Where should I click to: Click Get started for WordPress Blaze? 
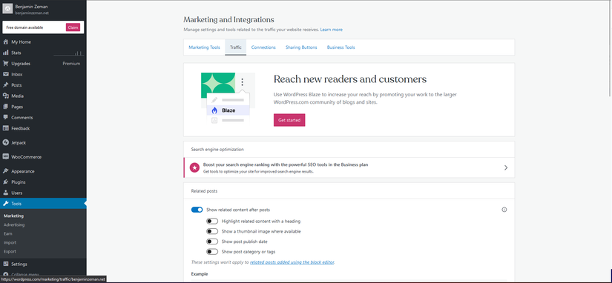pyautogui.click(x=289, y=120)
